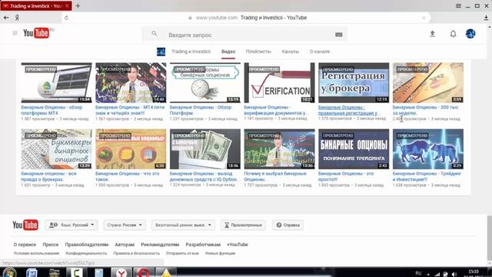
Task: Open the Безопасный режим: выкл. dropdown
Action: tap(183, 225)
